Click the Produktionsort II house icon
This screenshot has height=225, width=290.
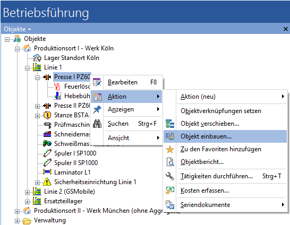tap(27, 211)
